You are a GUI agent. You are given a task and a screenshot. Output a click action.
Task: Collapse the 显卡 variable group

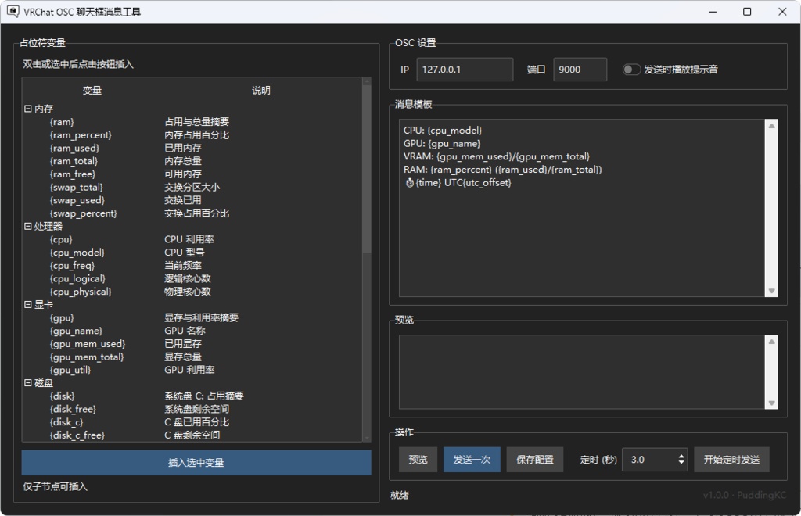tap(27, 304)
